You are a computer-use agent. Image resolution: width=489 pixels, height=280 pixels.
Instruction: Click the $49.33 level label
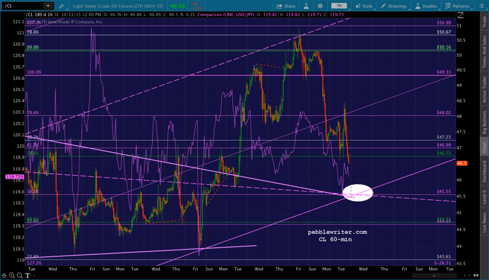point(444,72)
